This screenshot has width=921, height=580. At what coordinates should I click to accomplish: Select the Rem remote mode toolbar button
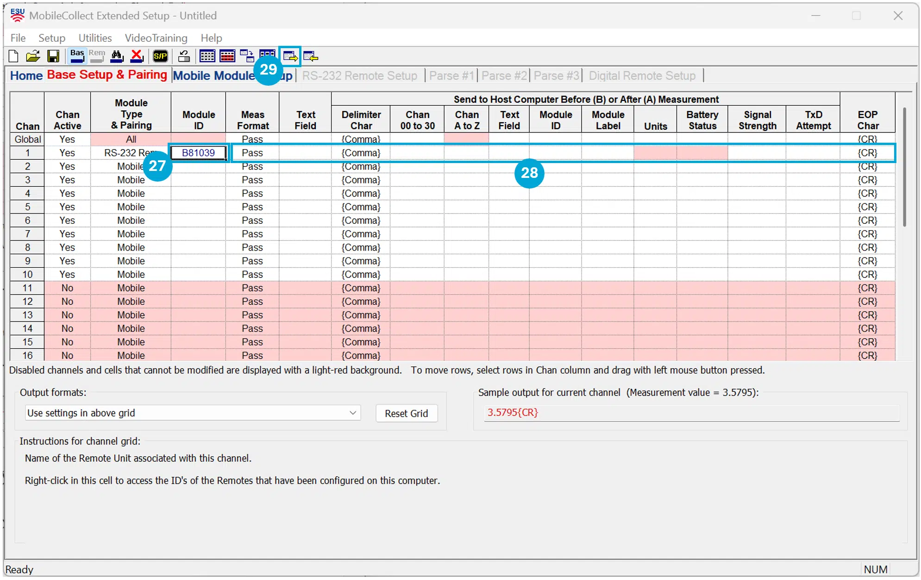pyautogui.click(x=97, y=57)
